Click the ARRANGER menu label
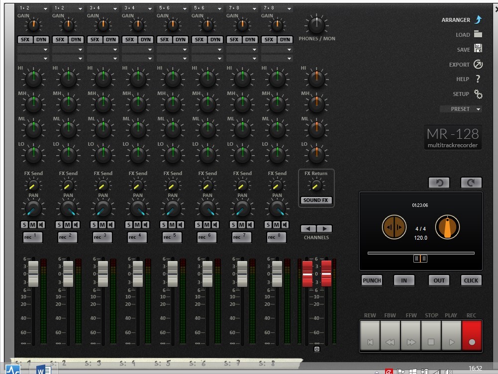This screenshot has width=498, height=374. click(456, 20)
